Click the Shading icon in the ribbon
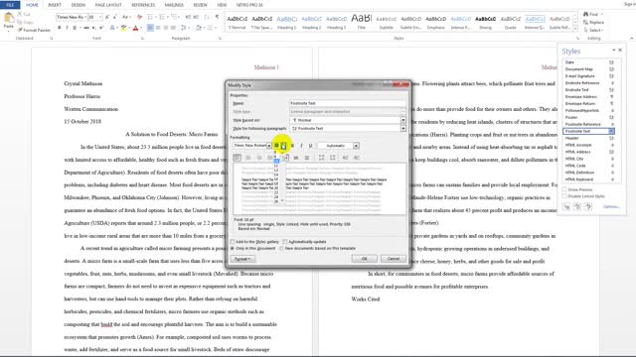 click(198, 28)
